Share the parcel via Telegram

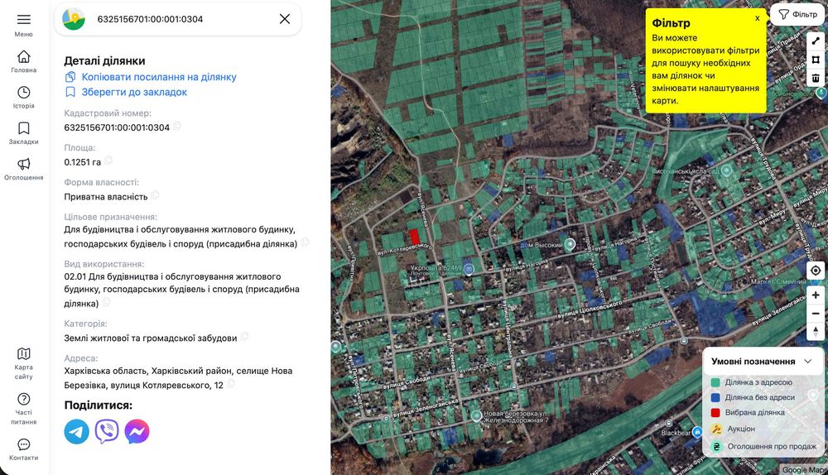(x=76, y=432)
